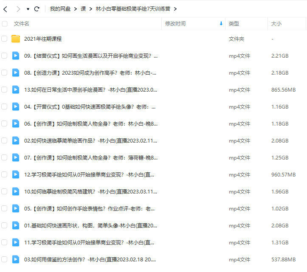
Task: Tick checkbox for 03.如何用借鉴的方法创作 file
Action: pyautogui.click(x=4, y=259)
